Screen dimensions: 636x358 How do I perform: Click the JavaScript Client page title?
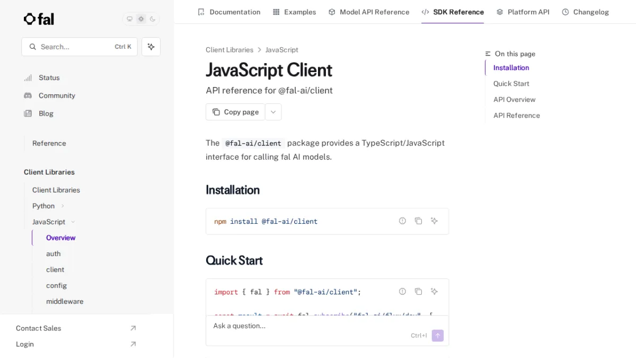pos(269,70)
